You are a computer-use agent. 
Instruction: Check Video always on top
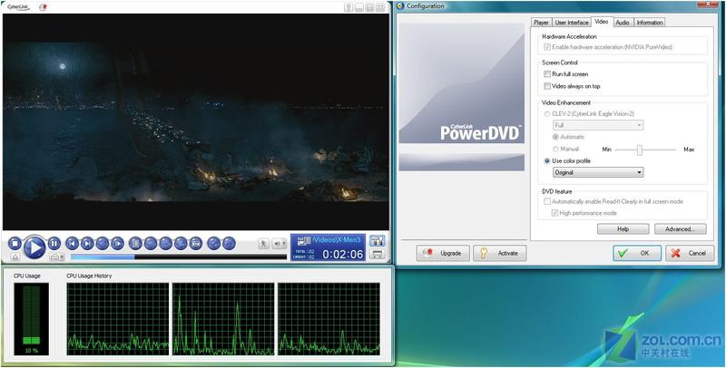coord(547,86)
